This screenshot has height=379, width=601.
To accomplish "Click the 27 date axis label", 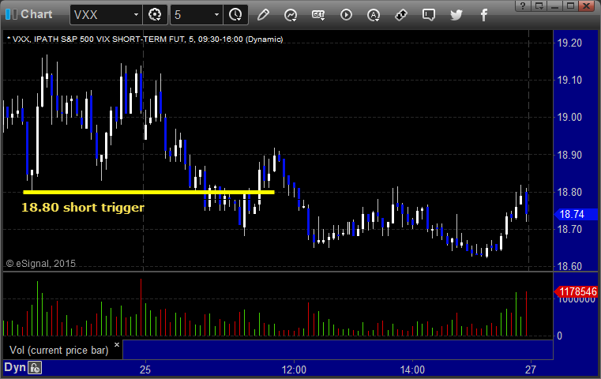I will point(531,370).
